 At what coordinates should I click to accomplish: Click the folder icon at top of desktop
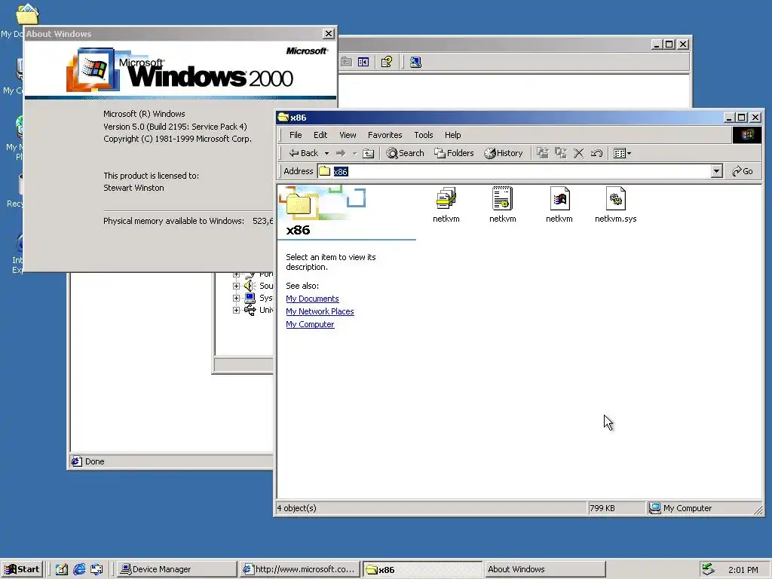coord(27,14)
